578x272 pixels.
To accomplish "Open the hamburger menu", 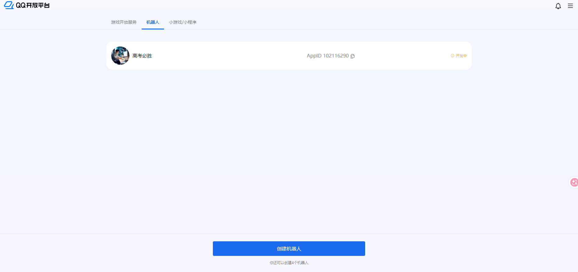I will pyautogui.click(x=570, y=6).
